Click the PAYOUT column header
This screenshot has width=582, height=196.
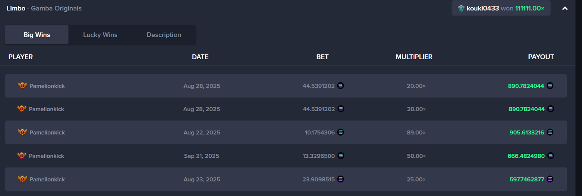click(x=541, y=57)
